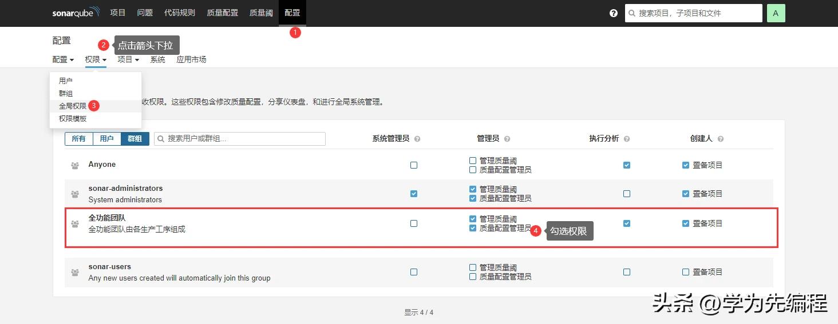Filter list by 用户 toggle button

coord(107,139)
